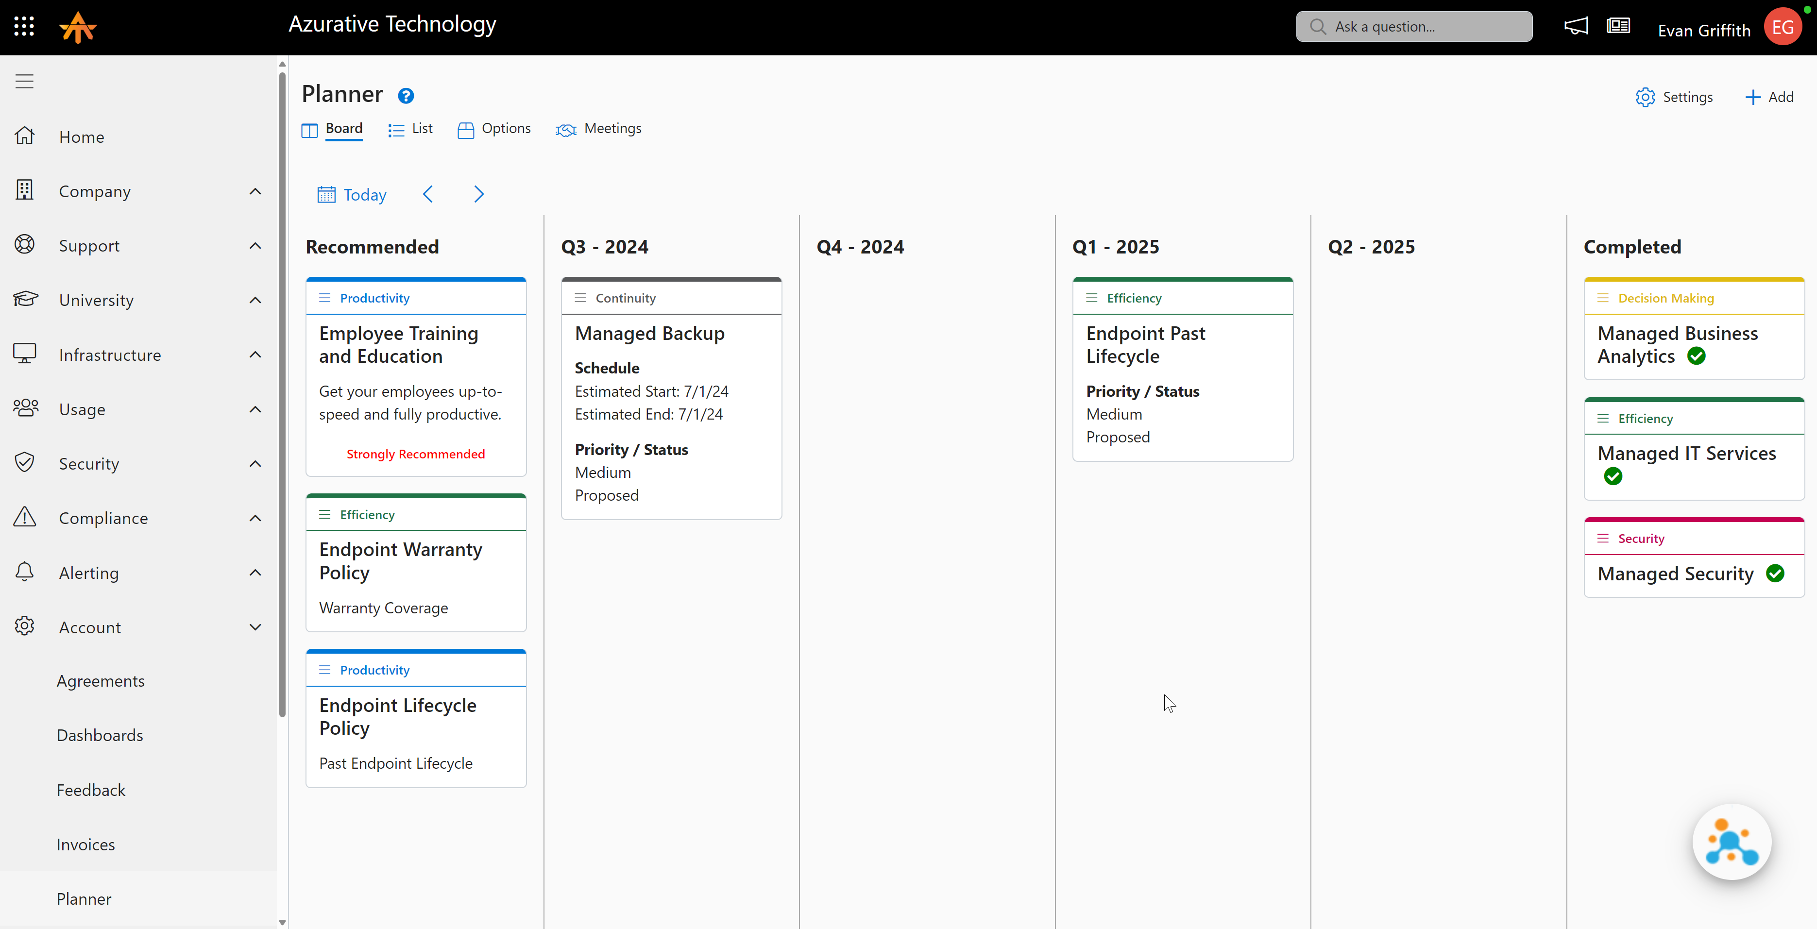Click the Alerting bell icon
Image resolution: width=1817 pixels, height=929 pixels.
25,572
